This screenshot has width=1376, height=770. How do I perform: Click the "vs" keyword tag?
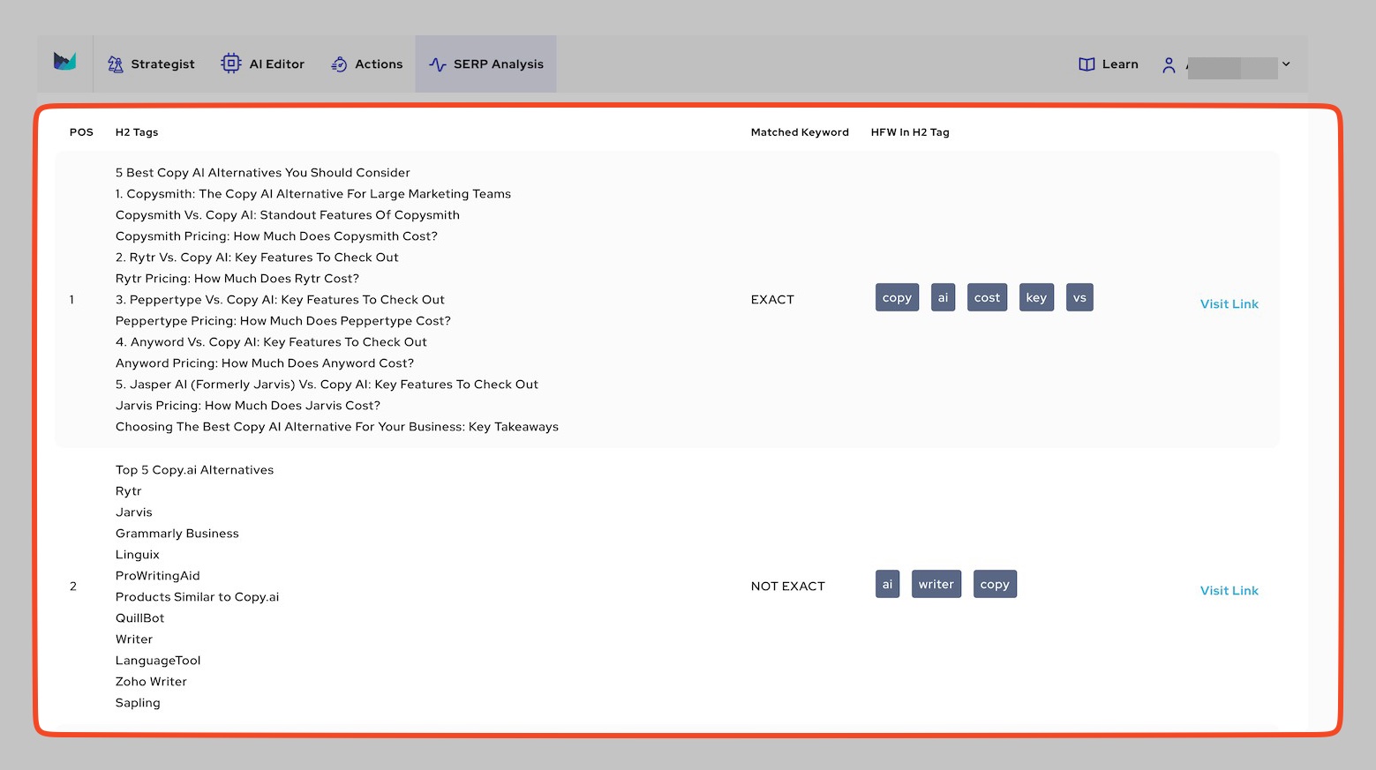(1079, 298)
